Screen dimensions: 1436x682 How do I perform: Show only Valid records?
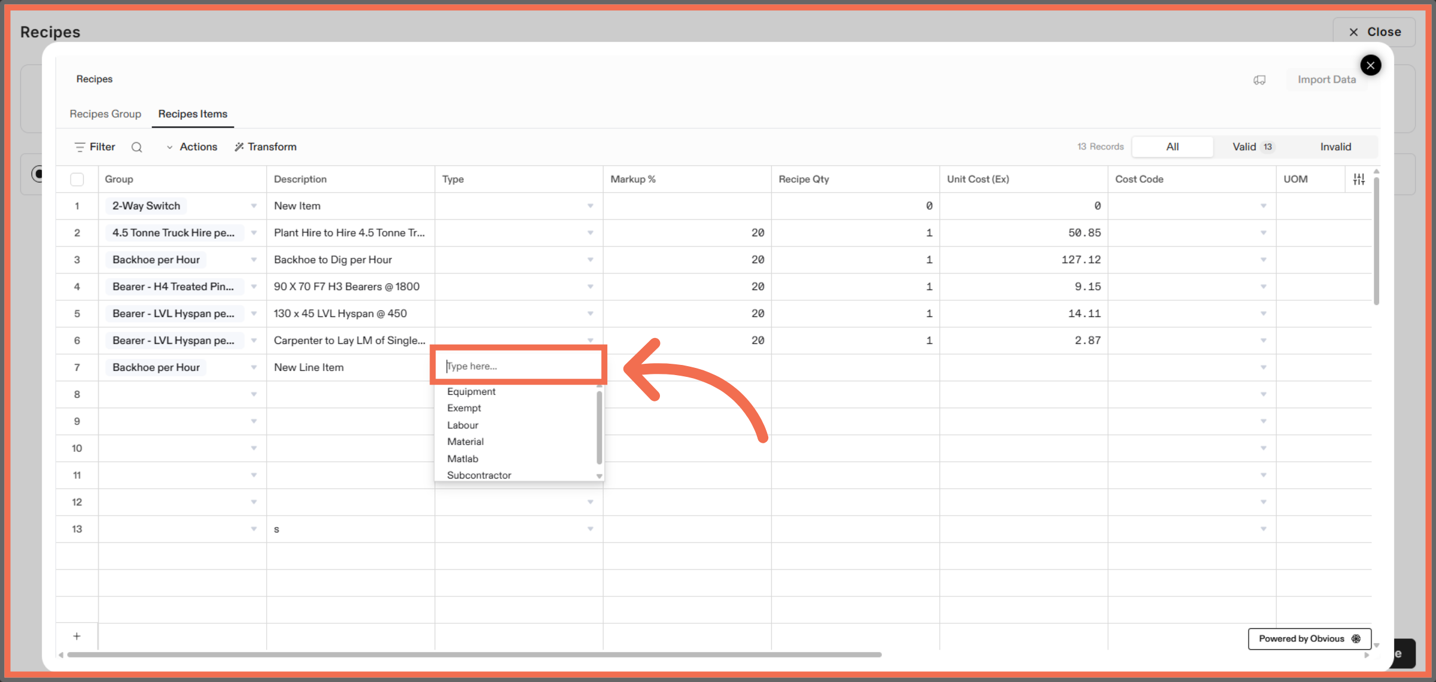point(1253,147)
